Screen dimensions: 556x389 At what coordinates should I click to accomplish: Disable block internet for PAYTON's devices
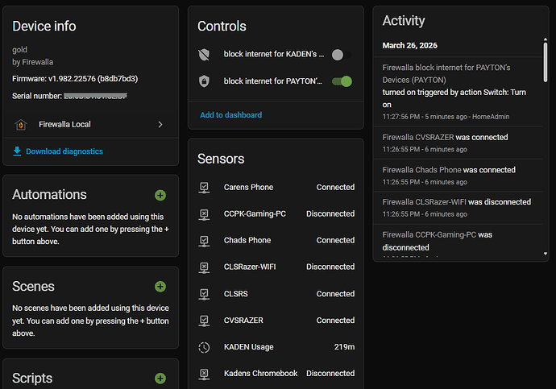pos(342,81)
